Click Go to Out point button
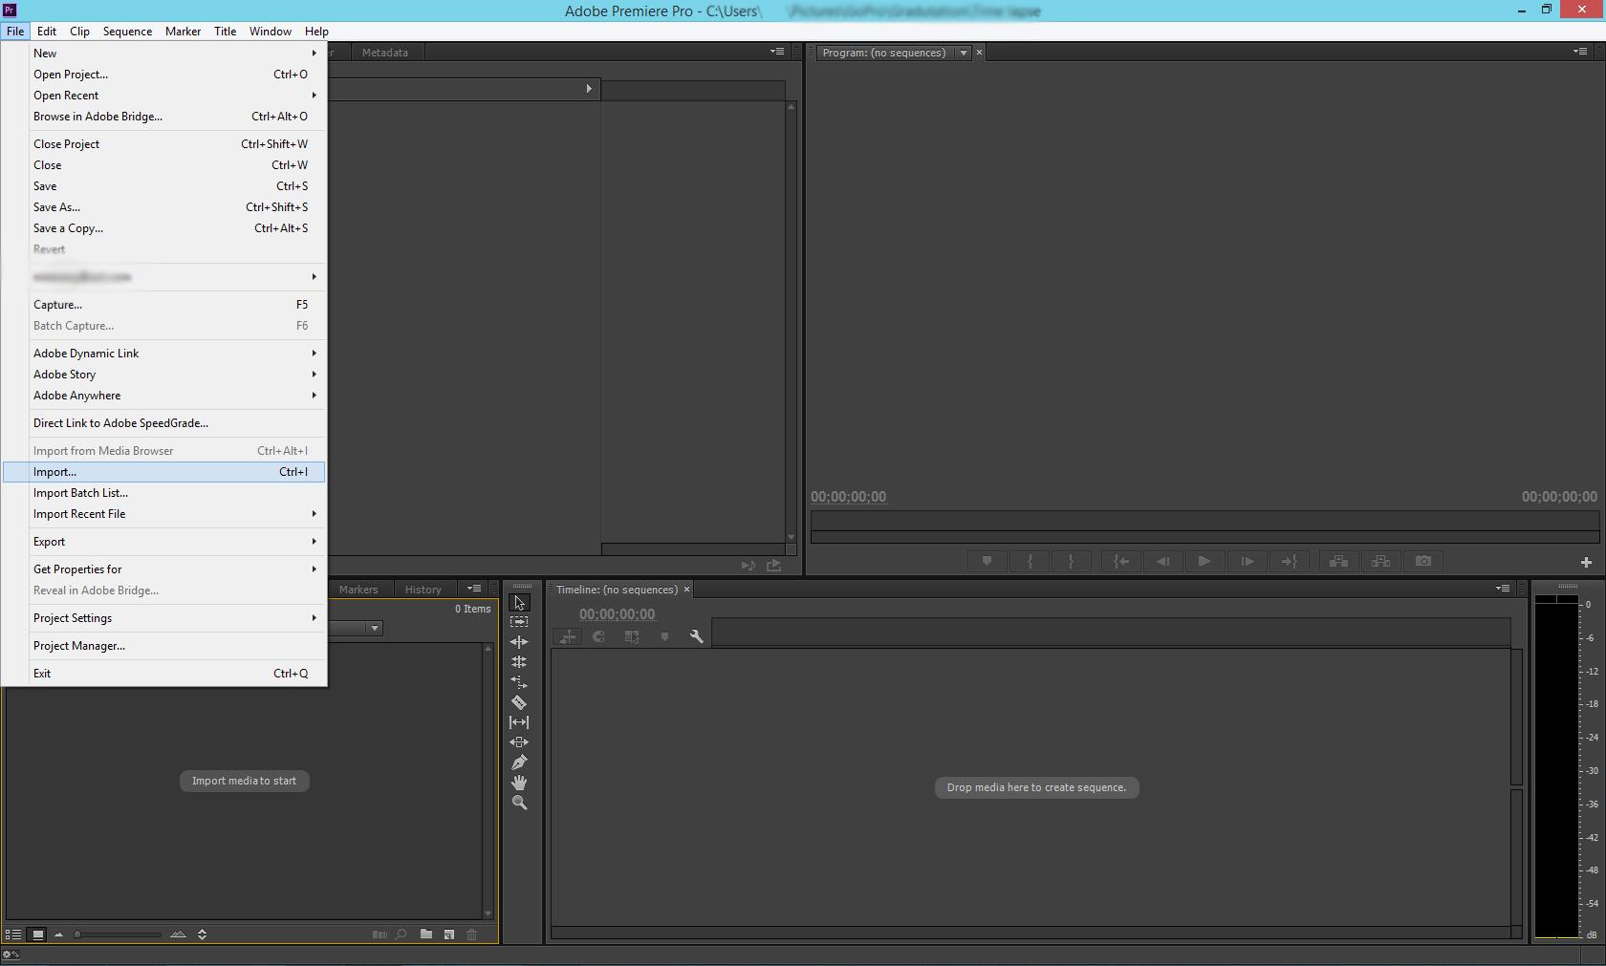 1289,561
